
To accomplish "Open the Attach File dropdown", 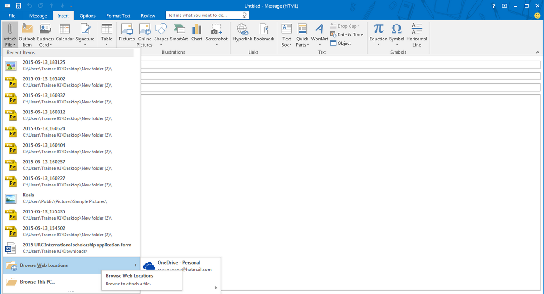I will click(x=10, y=35).
